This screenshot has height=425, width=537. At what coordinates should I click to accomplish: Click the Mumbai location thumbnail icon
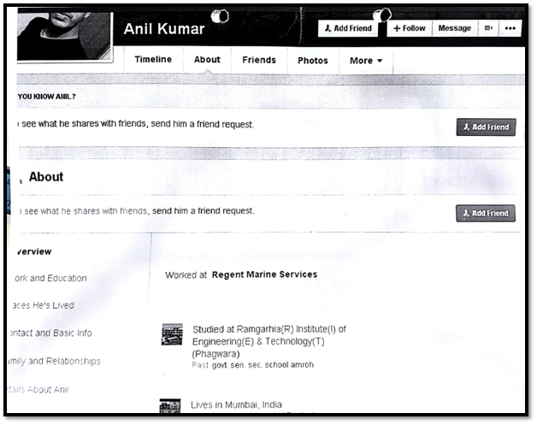(170, 406)
